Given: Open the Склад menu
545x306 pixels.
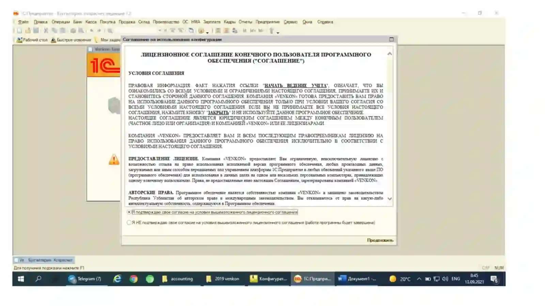Looking at the screenshot, I should tap(144, 22).
